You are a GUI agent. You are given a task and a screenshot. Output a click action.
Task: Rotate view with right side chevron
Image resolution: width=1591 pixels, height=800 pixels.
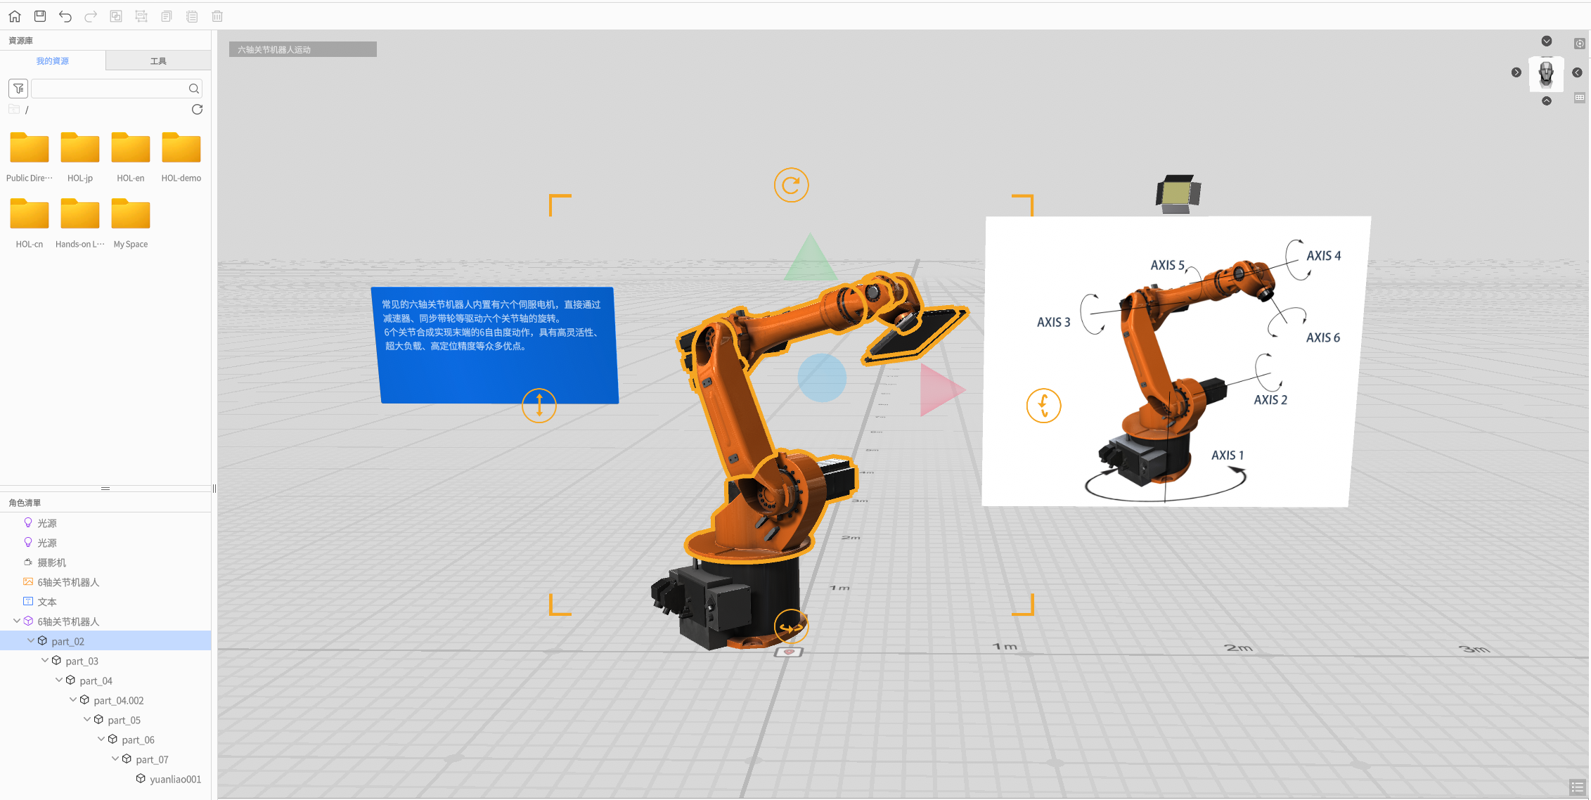click(x=1578, y=72)
